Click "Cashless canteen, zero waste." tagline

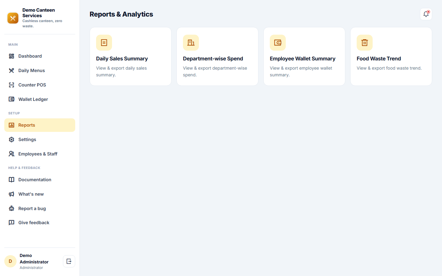coord(42,23)
